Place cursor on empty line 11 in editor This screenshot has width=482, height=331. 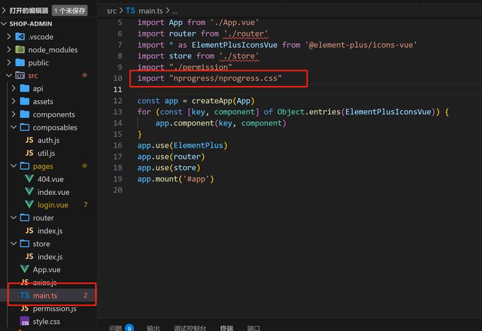264,89
